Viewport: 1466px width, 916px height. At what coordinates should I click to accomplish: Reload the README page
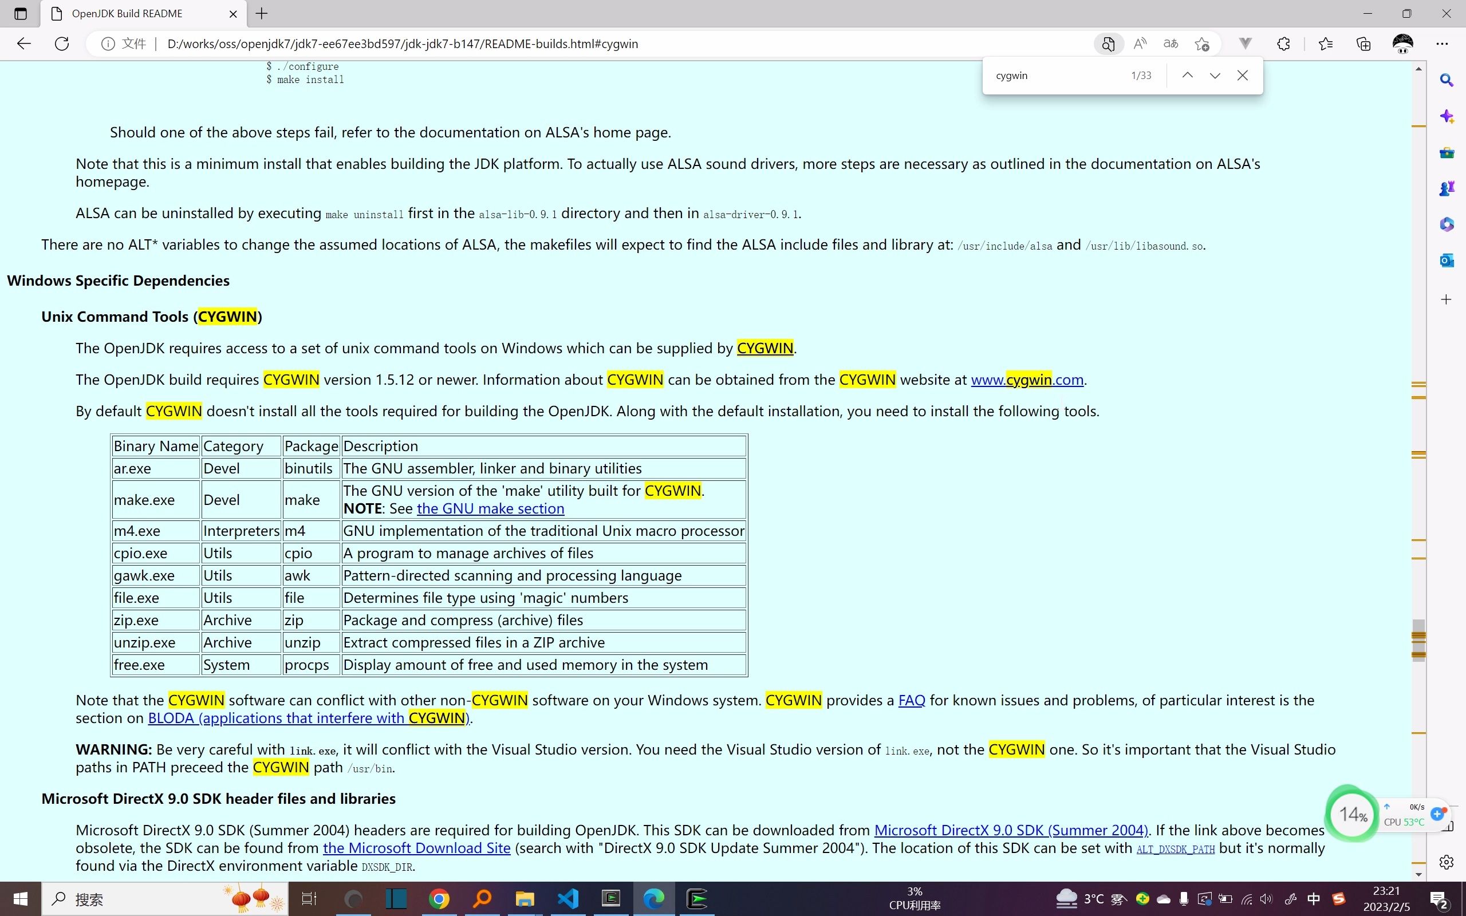62,44
